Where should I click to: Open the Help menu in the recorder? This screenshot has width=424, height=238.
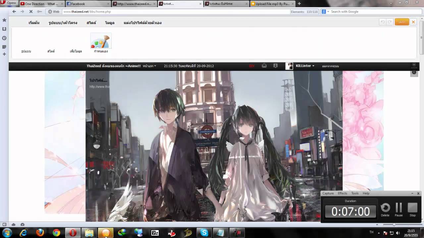[366, 193]
